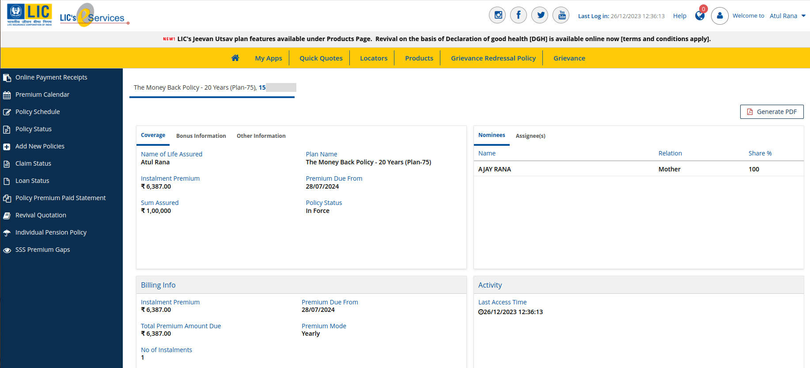The height and width of the screenshot is (368, 810).
Task: Click the Policy Schedule pencil icon
Action: point(7,112)
